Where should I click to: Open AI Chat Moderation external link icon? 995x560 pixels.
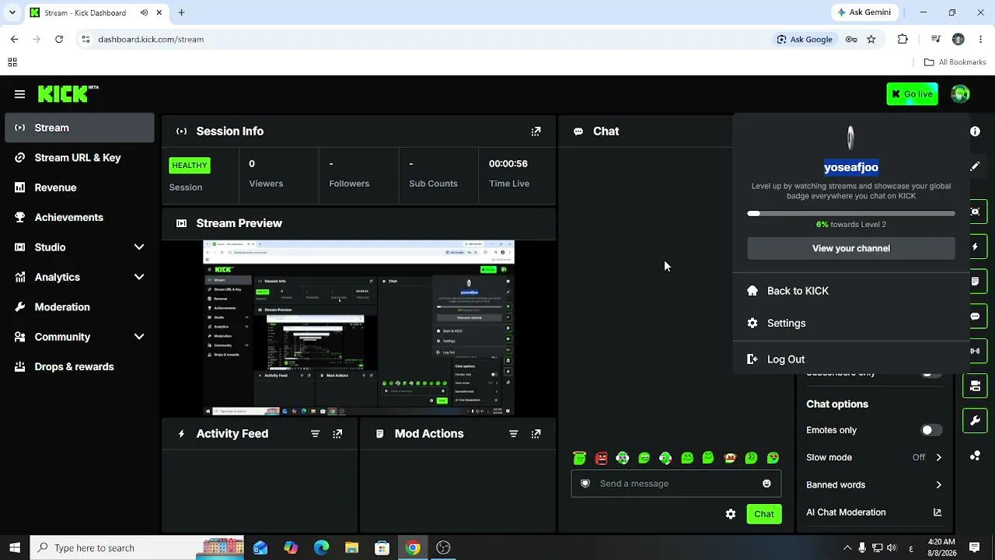(x=937, y=513)
